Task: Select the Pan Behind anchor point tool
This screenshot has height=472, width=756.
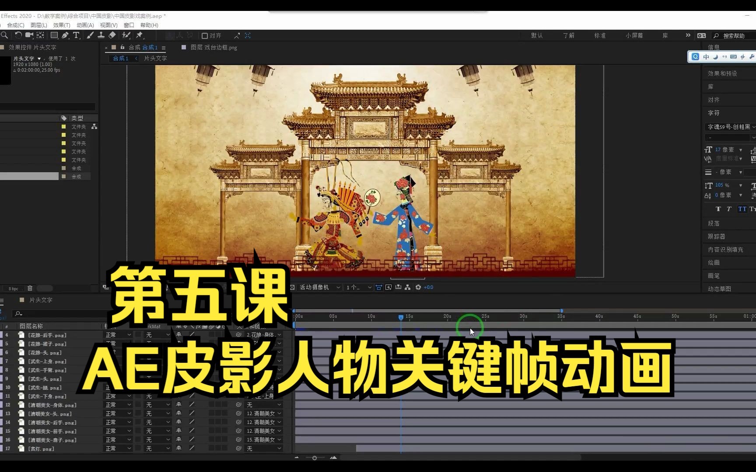Action: pyautogui.click(x=40, y=35)
